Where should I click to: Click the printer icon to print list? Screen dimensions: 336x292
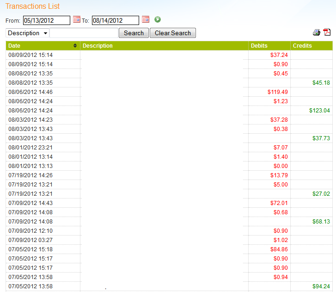click(317, 32)
